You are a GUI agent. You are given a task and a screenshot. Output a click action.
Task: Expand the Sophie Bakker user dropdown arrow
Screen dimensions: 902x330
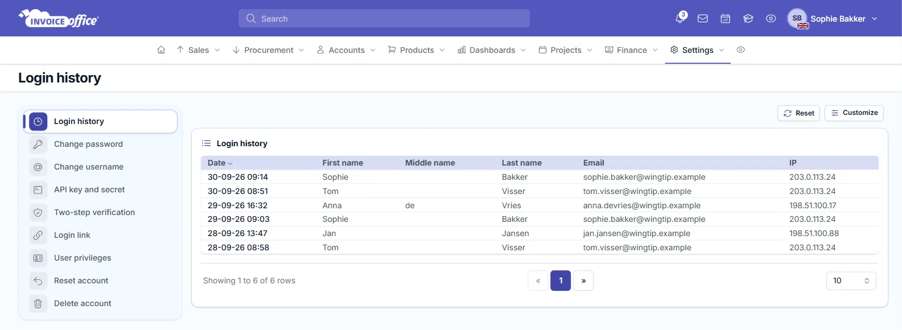(x=875, y=19)
